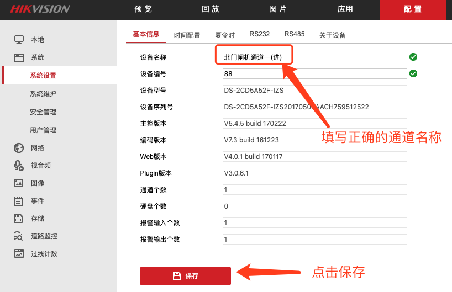Click the microphone icon for 视音频
This screenshot has height=292, width=452.
coord(19,165)
